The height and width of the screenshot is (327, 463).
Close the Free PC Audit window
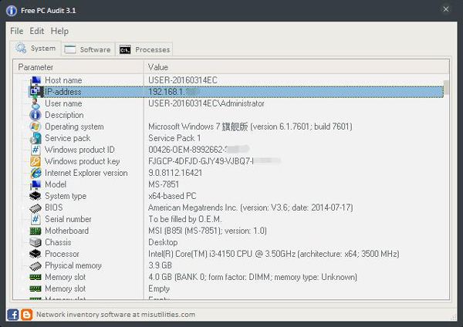click(446, 9)
